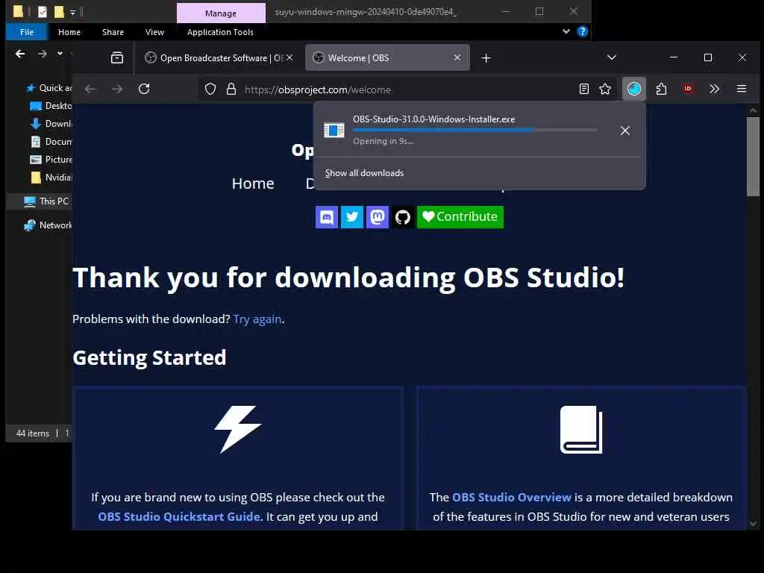Select Network in Explorer sidebar

point(47,225)
